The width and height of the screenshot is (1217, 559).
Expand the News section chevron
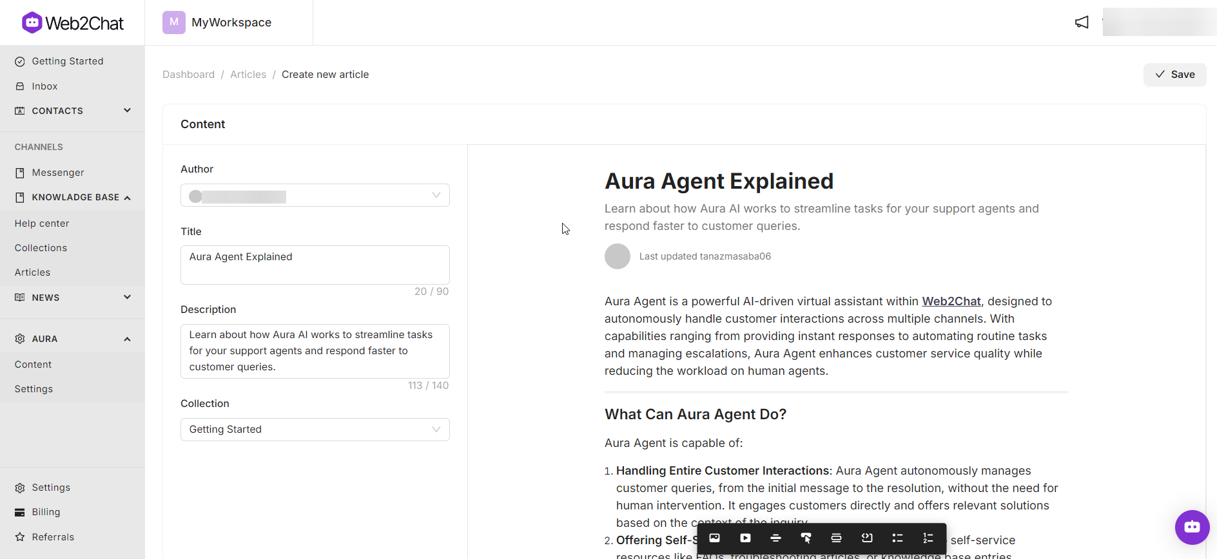tap(127, 297)
